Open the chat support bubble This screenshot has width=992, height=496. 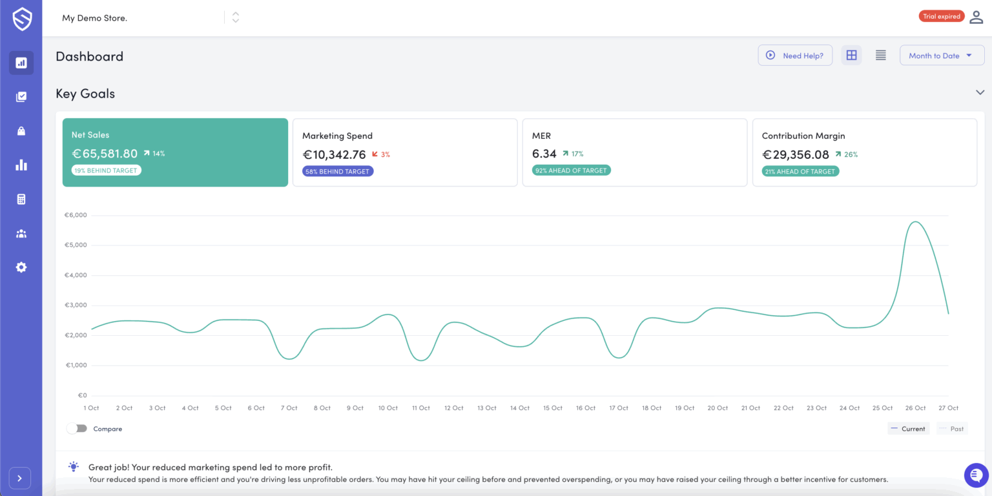(x=976, y=475)
